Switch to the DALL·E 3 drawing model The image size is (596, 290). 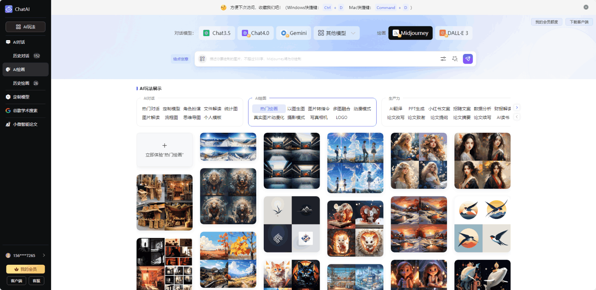[454, 33]
